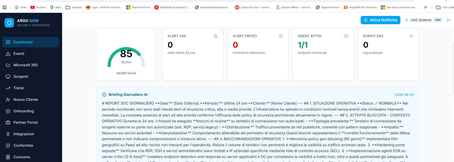Open Gestione Offerte bookmark
454x162 pixels.
point(294,7)
